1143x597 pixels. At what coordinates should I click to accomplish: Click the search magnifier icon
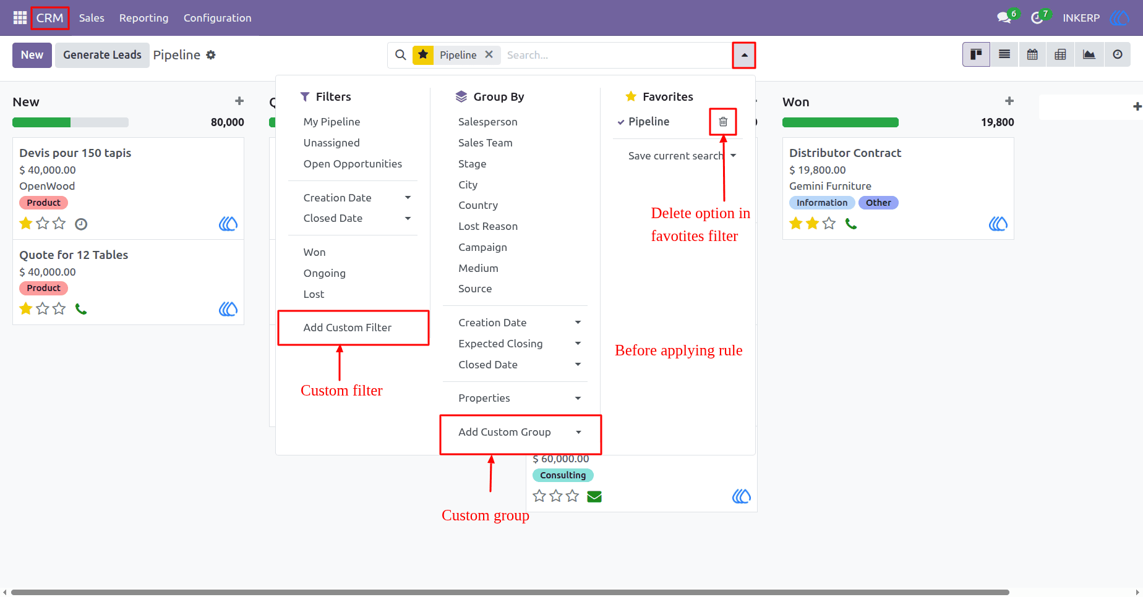click(x=401, y=55)
